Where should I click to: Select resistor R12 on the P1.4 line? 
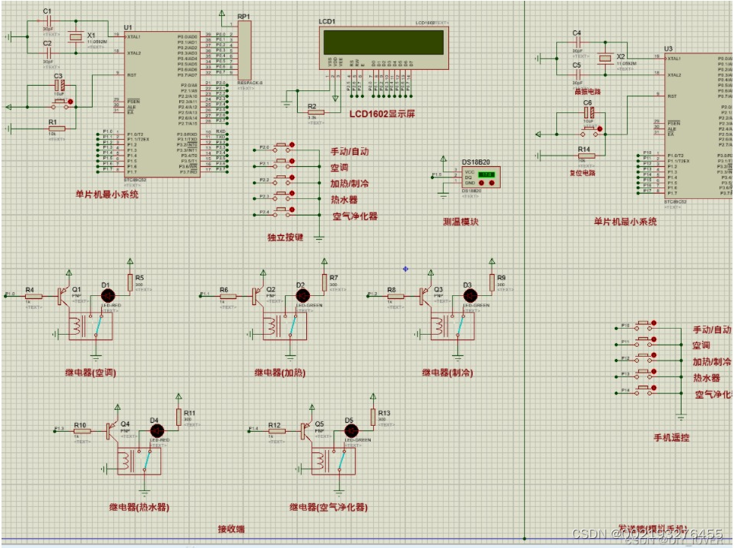(277, 431)
